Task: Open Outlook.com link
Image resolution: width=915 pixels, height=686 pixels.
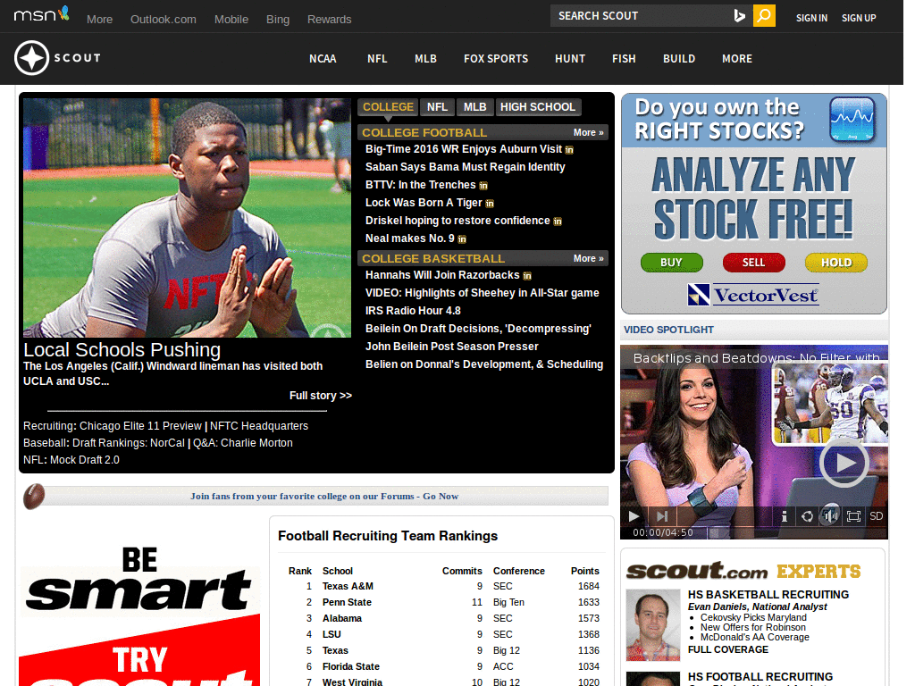Action: (164, 20)
